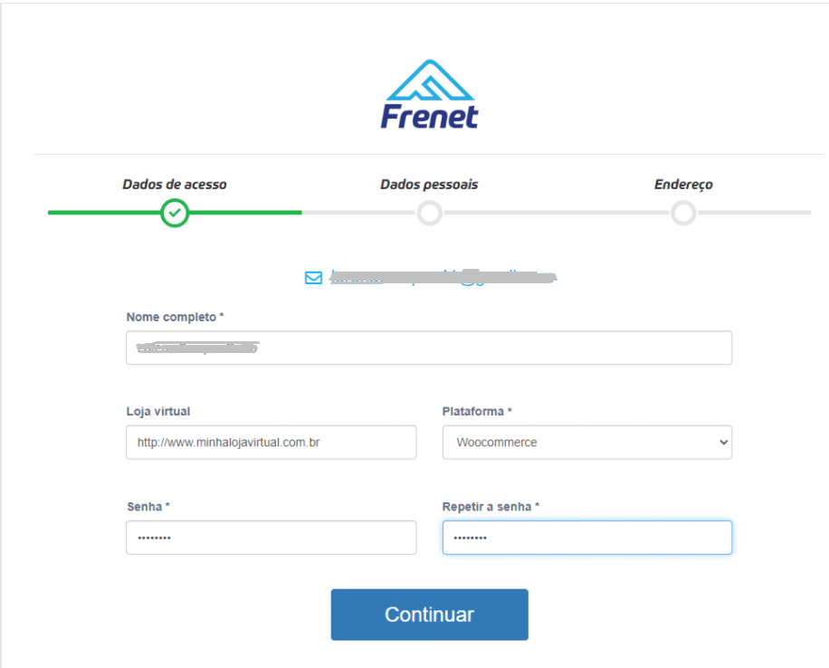Click the Nome completo field label
The height and width of the screenshot is (668, 829).
click(x=175, y=317)
